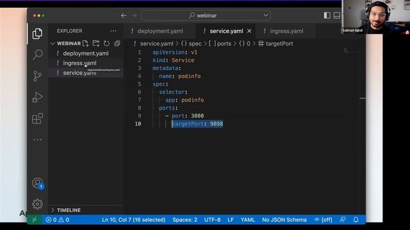Open the Search view in activity bar
The image size is (410, 230).
click(x=37, y=55)
